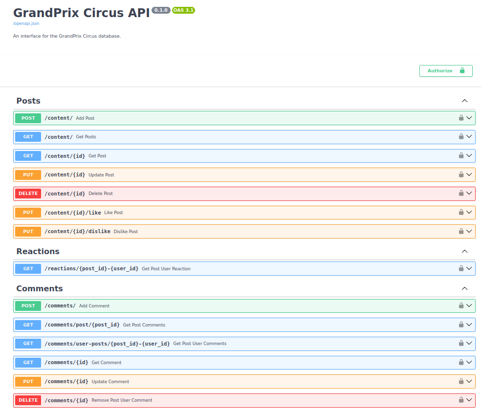Open the /openapi.json link

26,23
